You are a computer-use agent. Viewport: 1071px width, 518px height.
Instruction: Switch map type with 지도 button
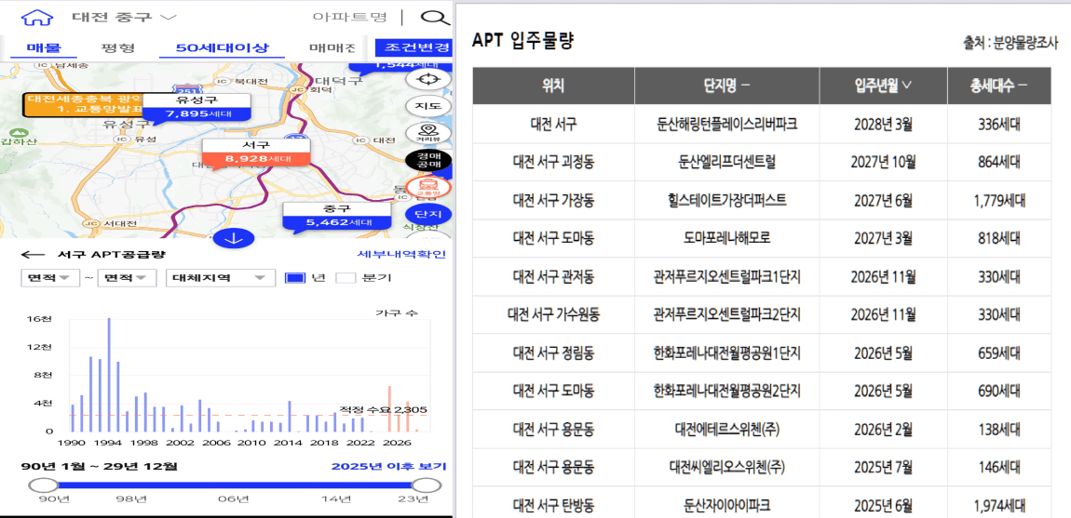coord(428,106)
